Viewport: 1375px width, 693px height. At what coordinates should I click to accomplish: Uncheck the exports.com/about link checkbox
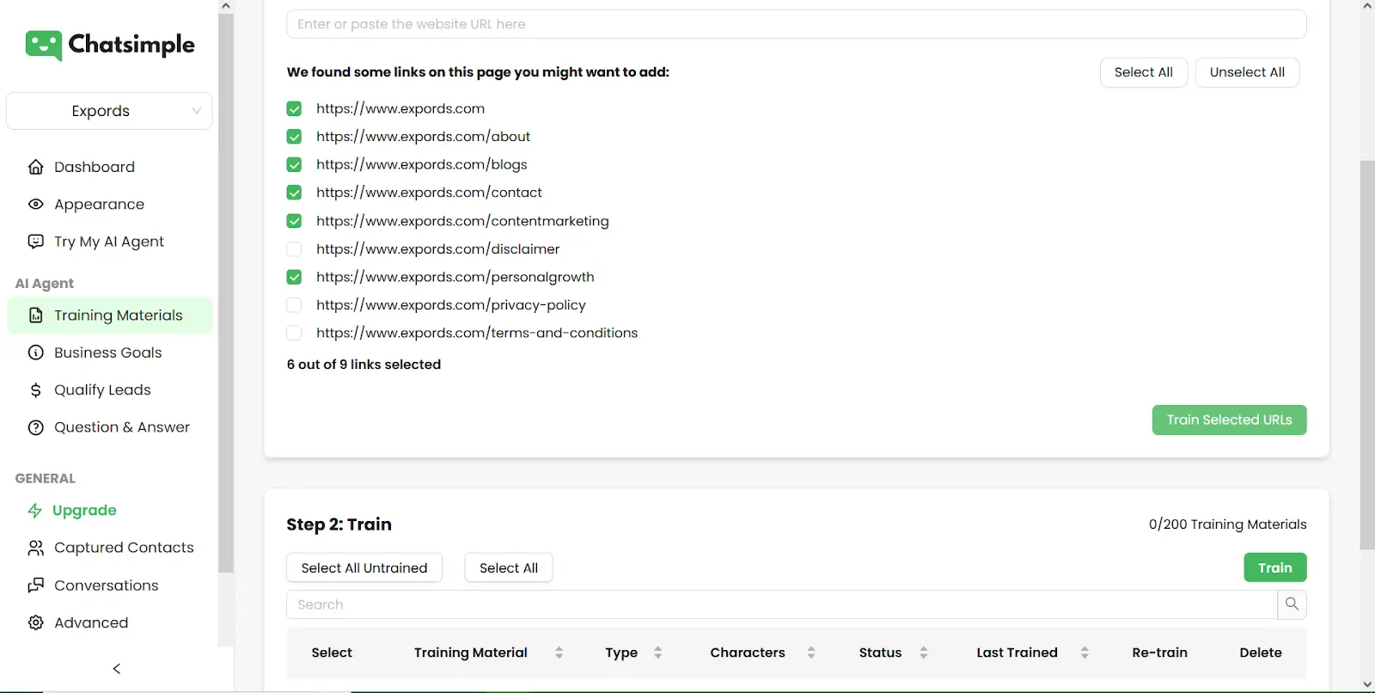pos(294,137)
